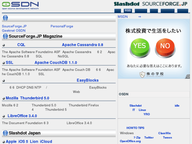Click the SourceForge.JP Magazine section heading

pos(35,36)
